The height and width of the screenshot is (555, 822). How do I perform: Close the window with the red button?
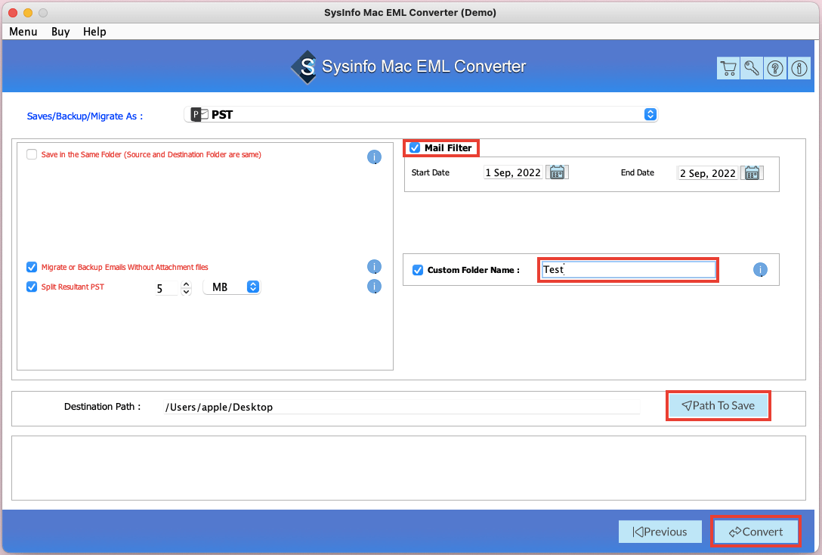[x=13, y=13]
